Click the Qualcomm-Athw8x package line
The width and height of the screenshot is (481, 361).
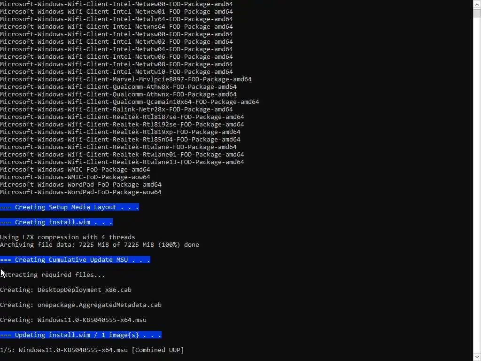(118, 87)
